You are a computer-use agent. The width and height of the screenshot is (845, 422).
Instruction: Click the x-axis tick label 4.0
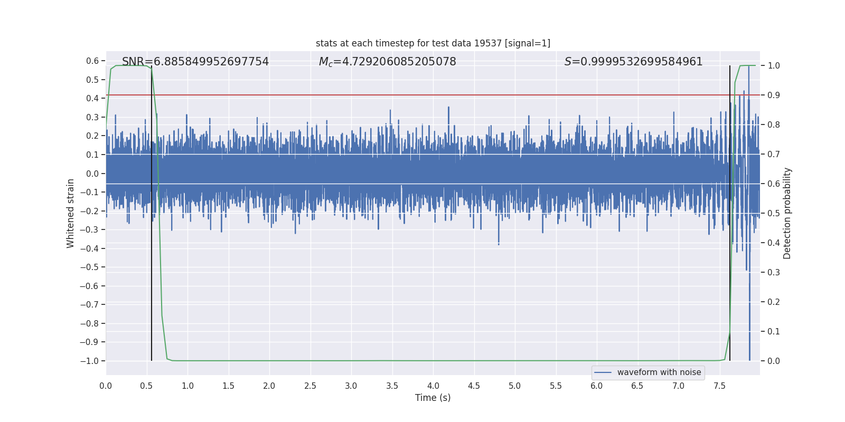tap(433, 386)
